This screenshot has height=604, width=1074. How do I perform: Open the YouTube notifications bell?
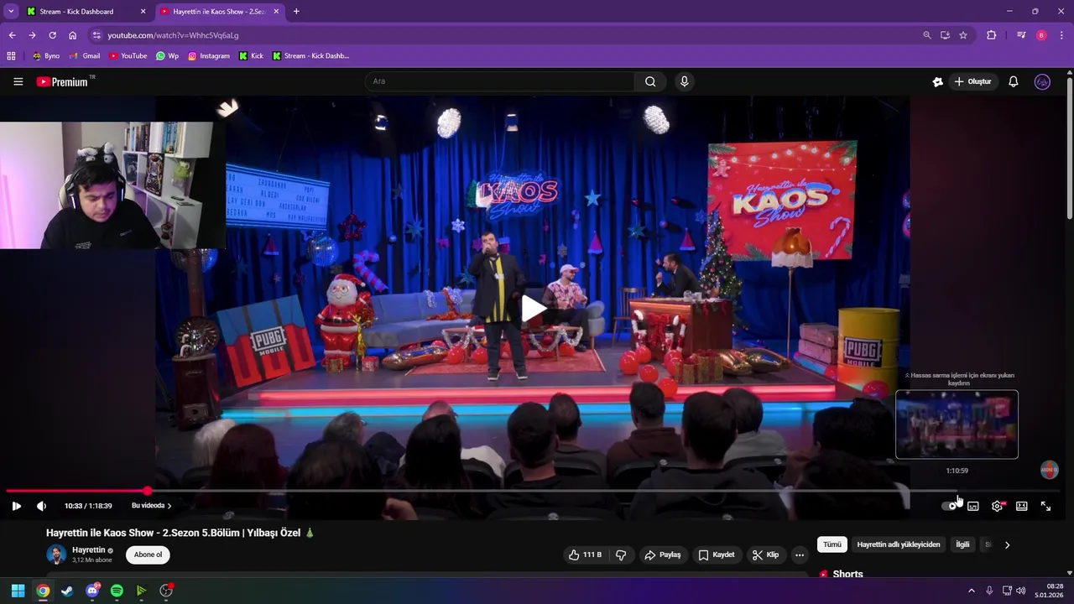coord(1014,81)
